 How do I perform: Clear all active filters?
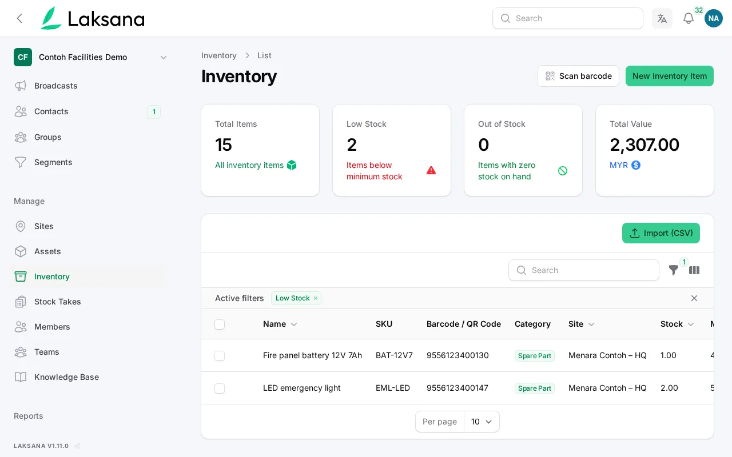click(x=694, y=298)
